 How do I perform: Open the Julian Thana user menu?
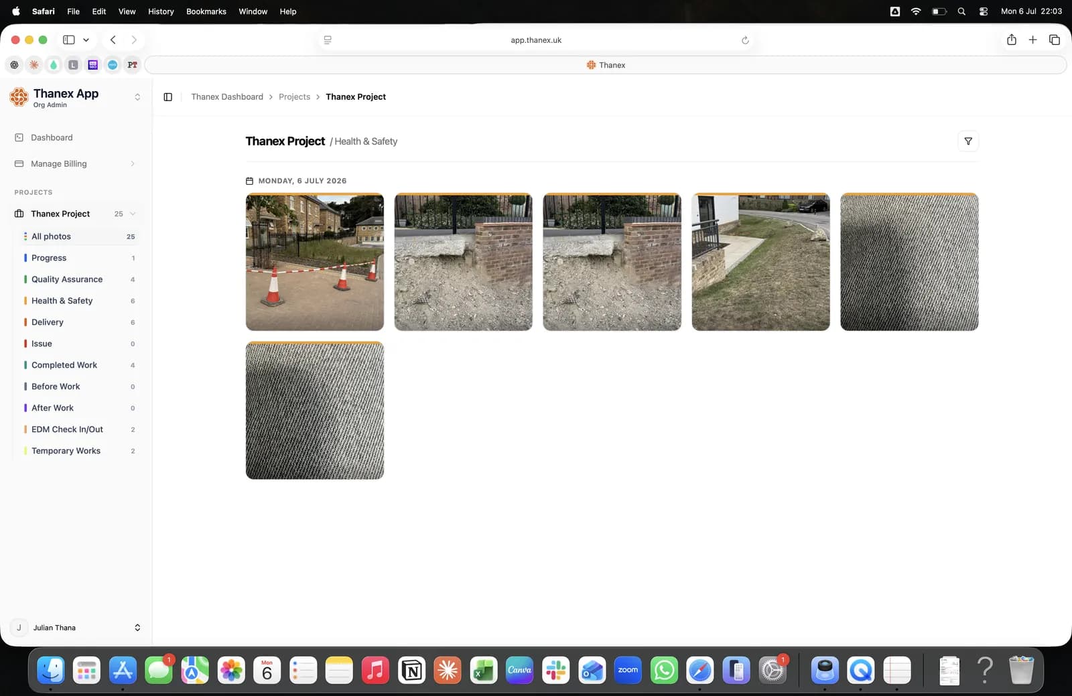76,628
